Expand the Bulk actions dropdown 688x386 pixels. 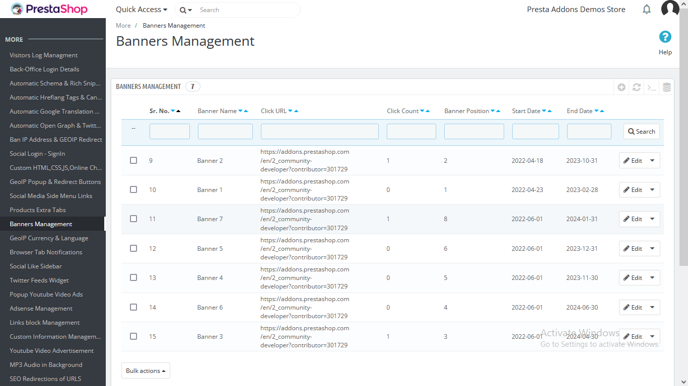point(146,370)
